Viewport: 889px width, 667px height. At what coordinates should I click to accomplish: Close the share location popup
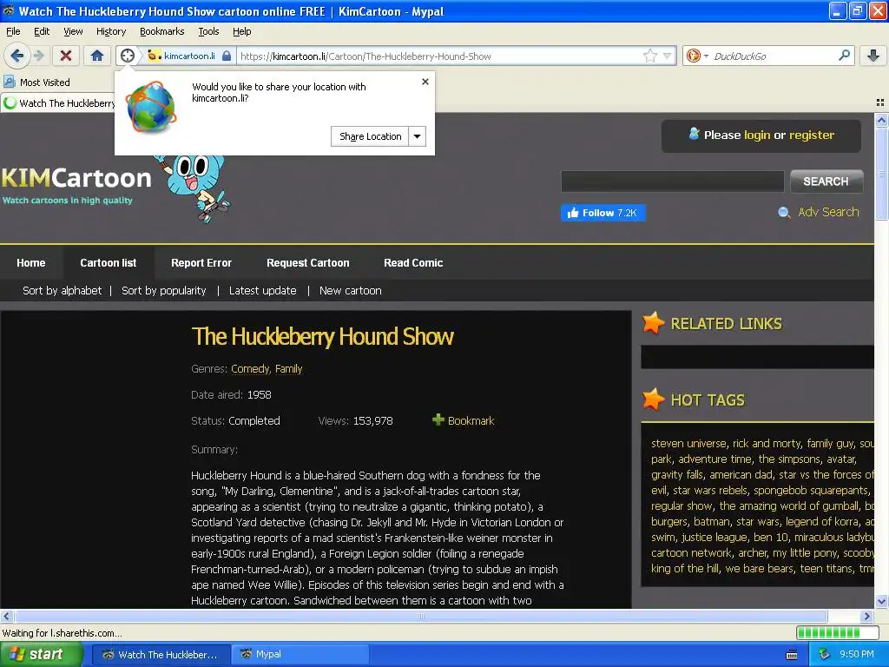pos(425,82)
